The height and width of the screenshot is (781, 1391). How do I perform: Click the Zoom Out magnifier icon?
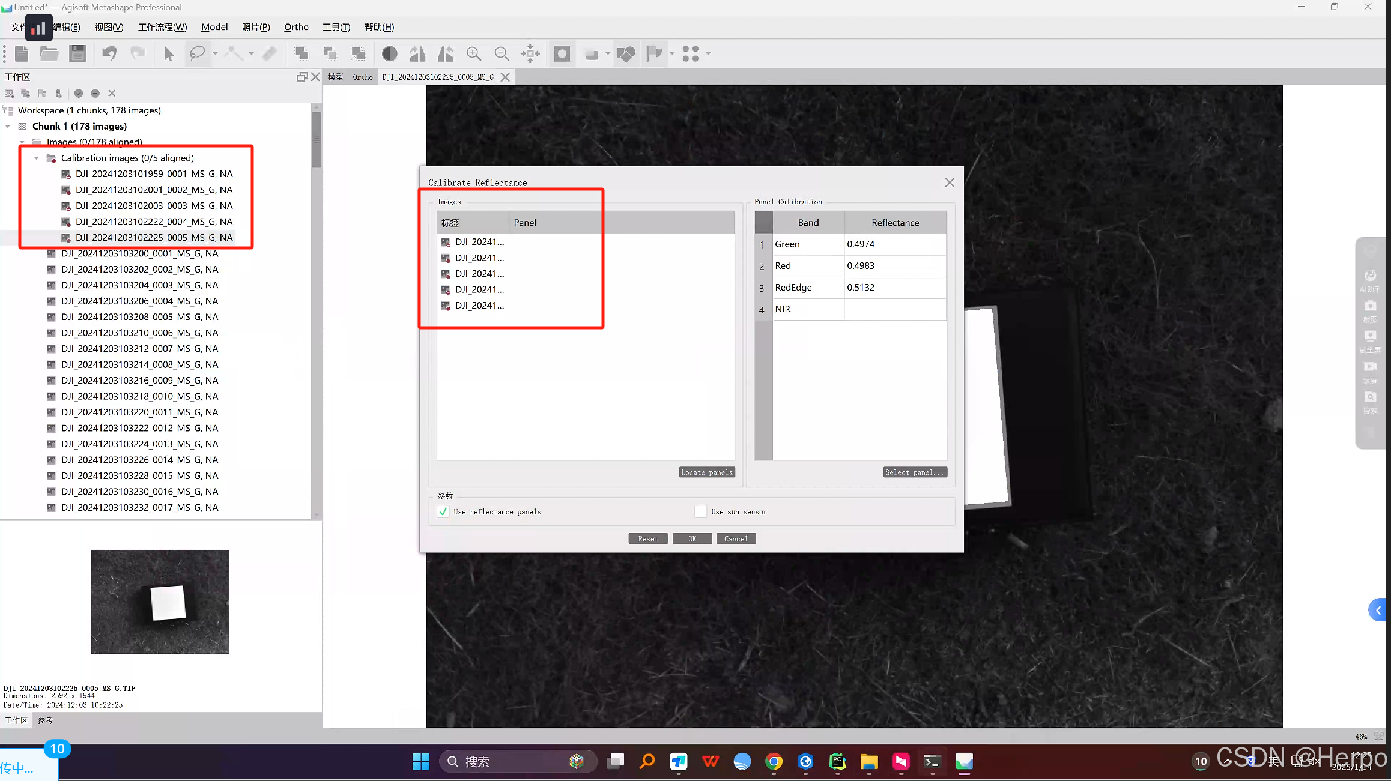click(x=502, y=54)
